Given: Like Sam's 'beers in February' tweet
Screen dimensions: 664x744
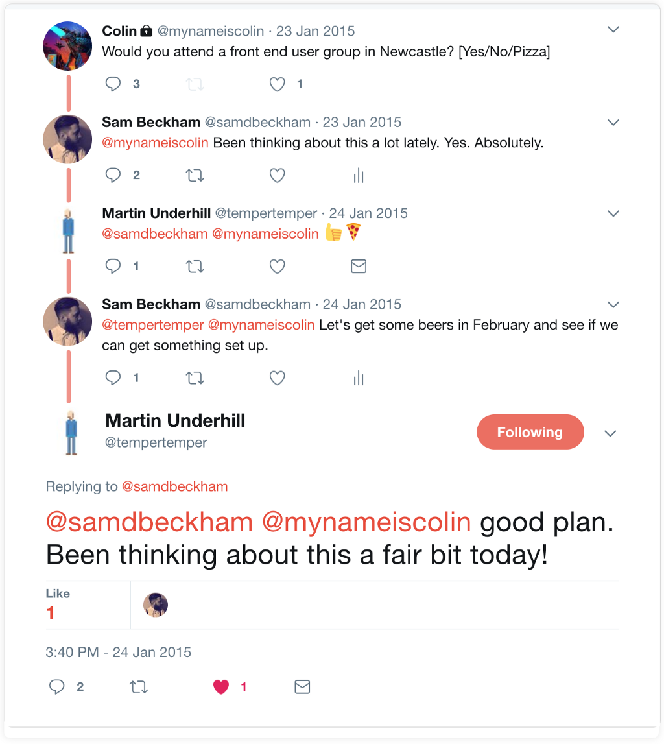Looking at the screenshot, I should coord(278,378).
